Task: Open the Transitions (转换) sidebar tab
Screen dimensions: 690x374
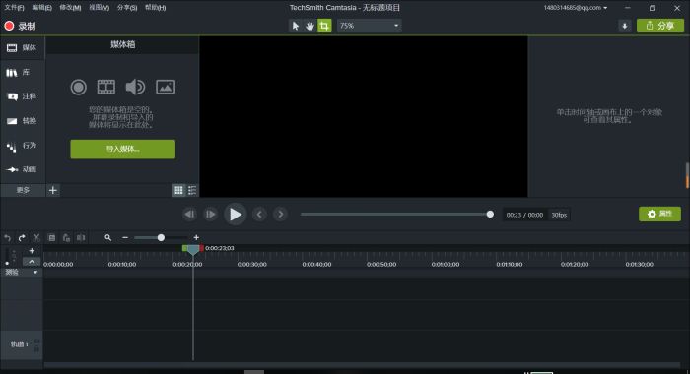Action: coord(22,121)
